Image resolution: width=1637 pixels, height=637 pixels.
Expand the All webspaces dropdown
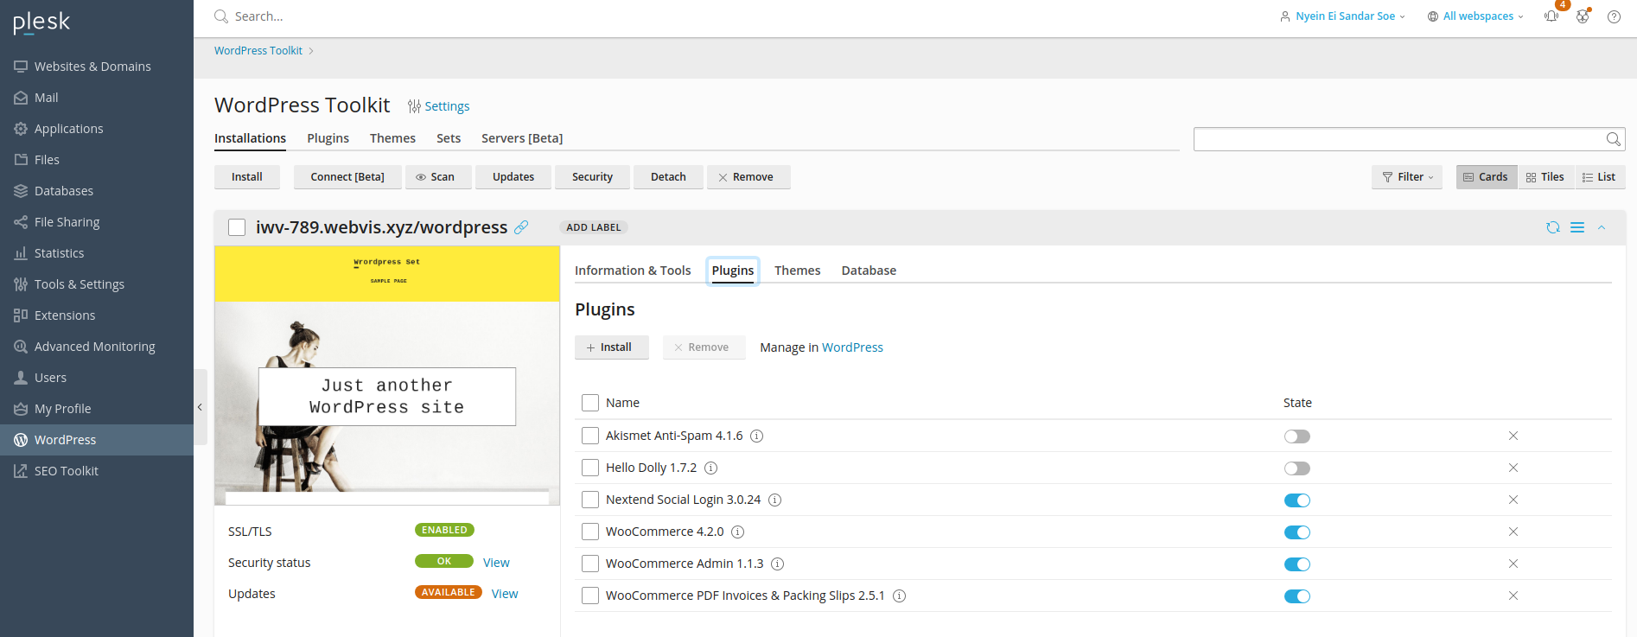pyautogui.click(x=1476, y=16)
